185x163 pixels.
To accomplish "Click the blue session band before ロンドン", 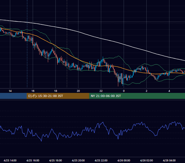I will 13,96.
